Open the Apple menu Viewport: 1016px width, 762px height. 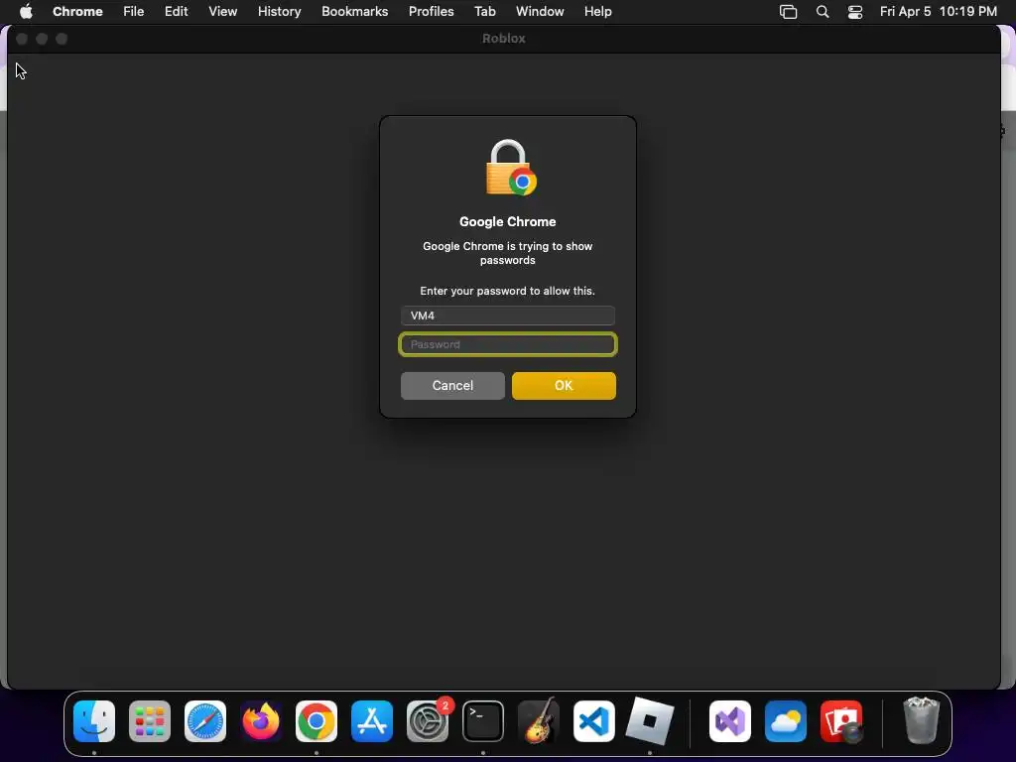point(26,12)
